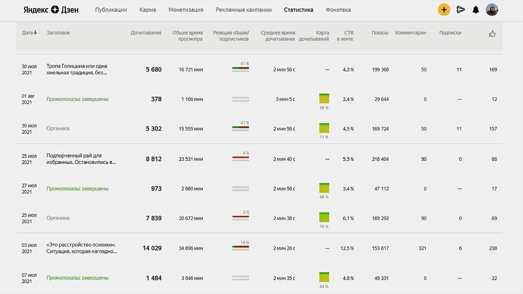
Task: Sort table by Дата column arrow
Action: coord(35,33)
